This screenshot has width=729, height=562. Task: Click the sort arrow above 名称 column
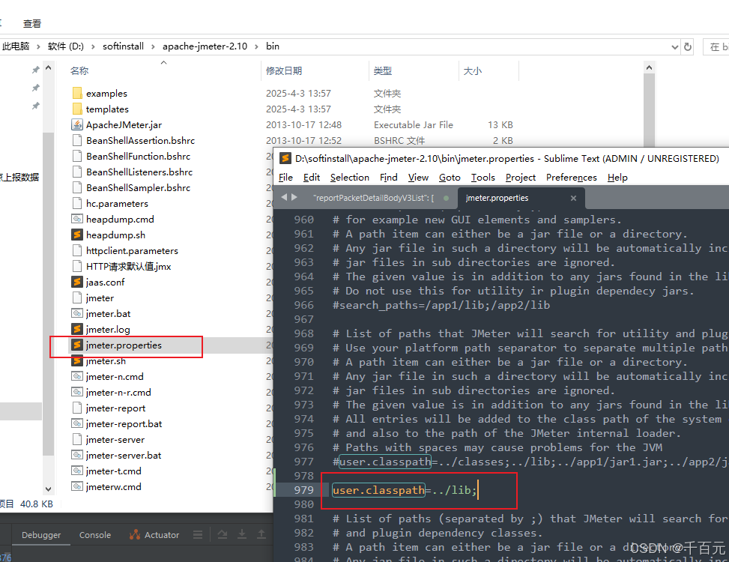(x=163, y=62)
